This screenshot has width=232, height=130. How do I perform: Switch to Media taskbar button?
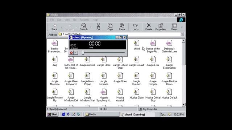[x=101, y=114]
